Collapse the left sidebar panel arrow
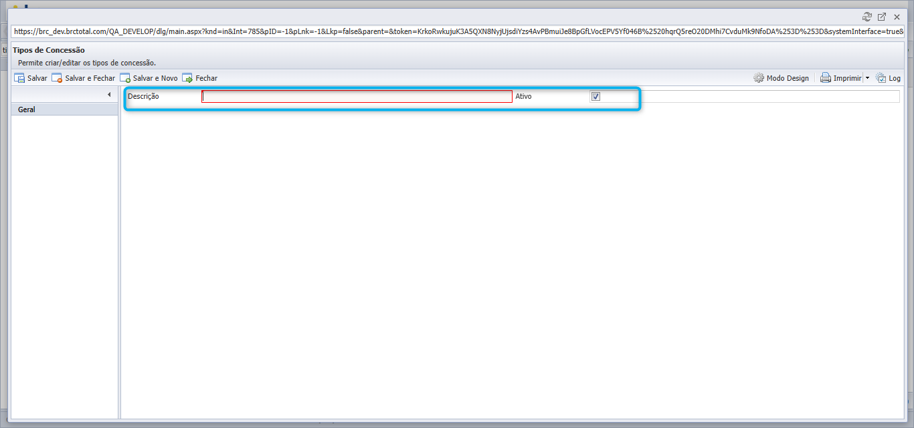The height and width of the screenshot is (428, 914). coord(109,95)
